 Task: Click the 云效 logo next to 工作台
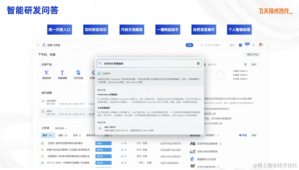tap(44, 45)
